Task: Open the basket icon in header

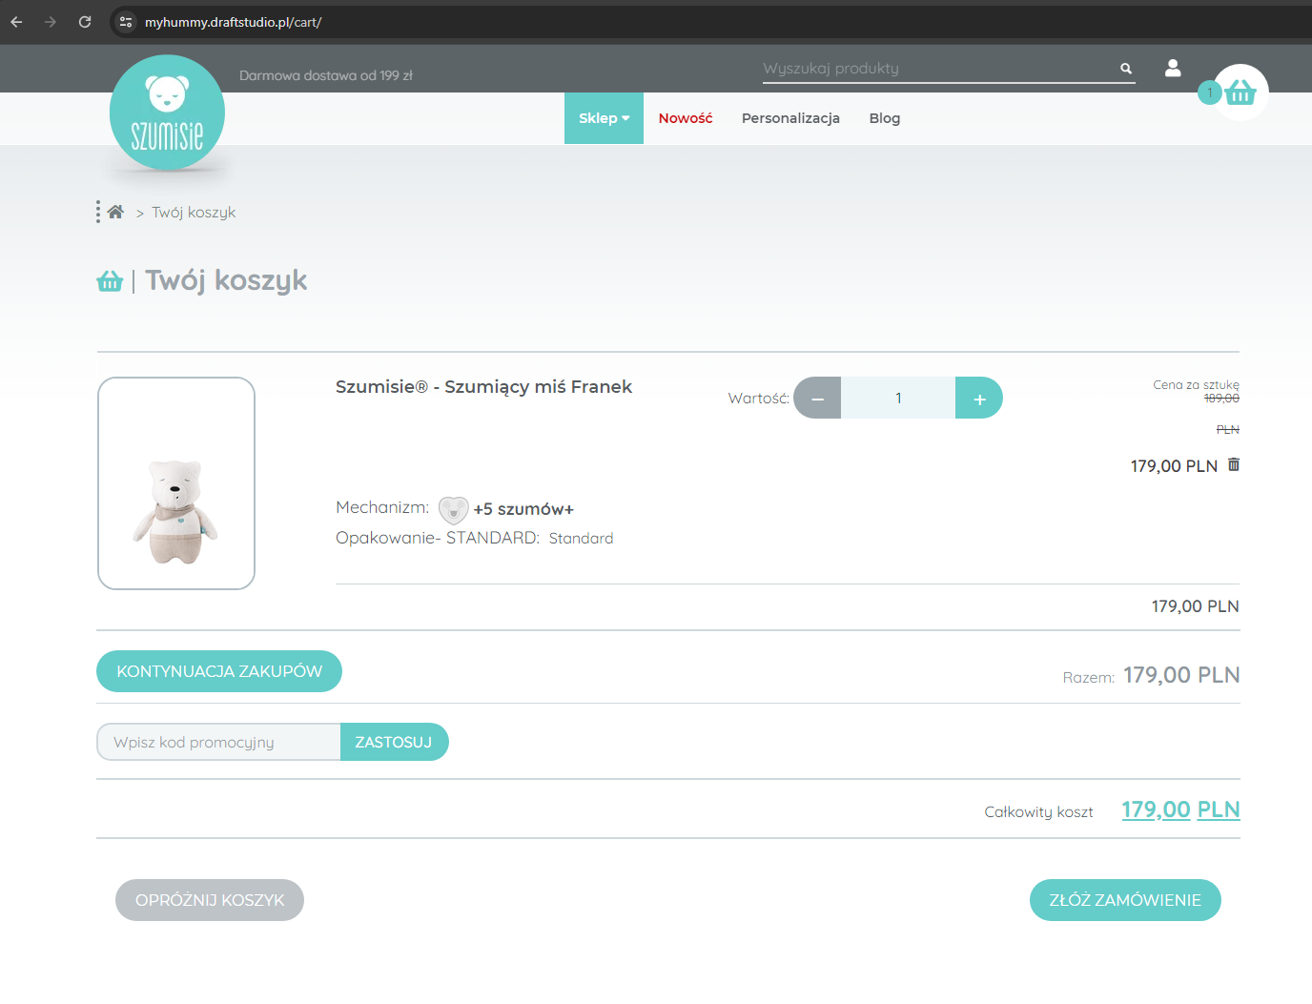Action: coord(1240,92)
